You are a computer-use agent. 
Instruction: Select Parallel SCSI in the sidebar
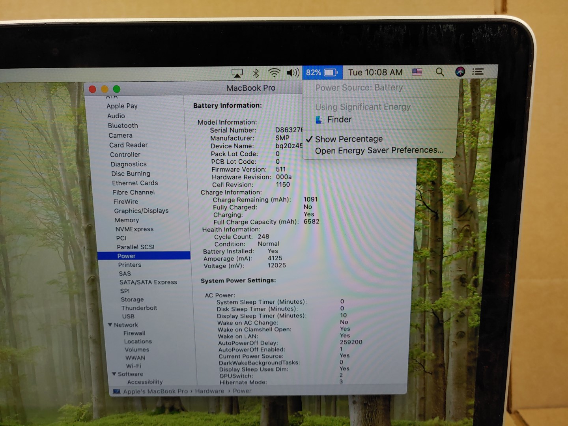(x=136, y=247)
